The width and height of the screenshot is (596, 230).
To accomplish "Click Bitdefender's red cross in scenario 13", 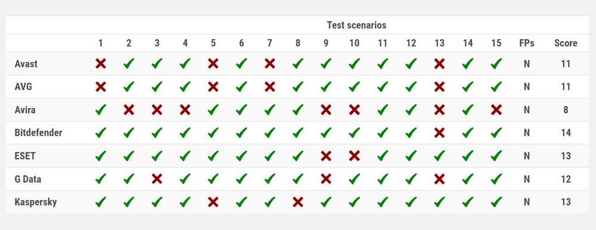I will click(439, 133).
